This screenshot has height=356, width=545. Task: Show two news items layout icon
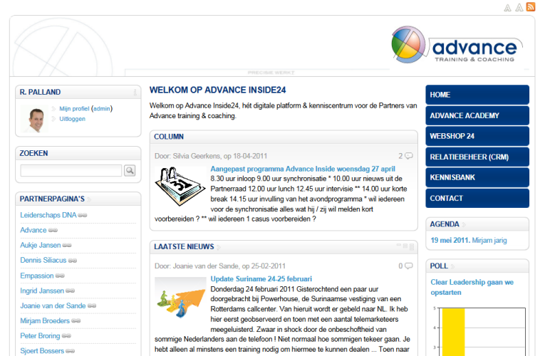coord(405,246)
